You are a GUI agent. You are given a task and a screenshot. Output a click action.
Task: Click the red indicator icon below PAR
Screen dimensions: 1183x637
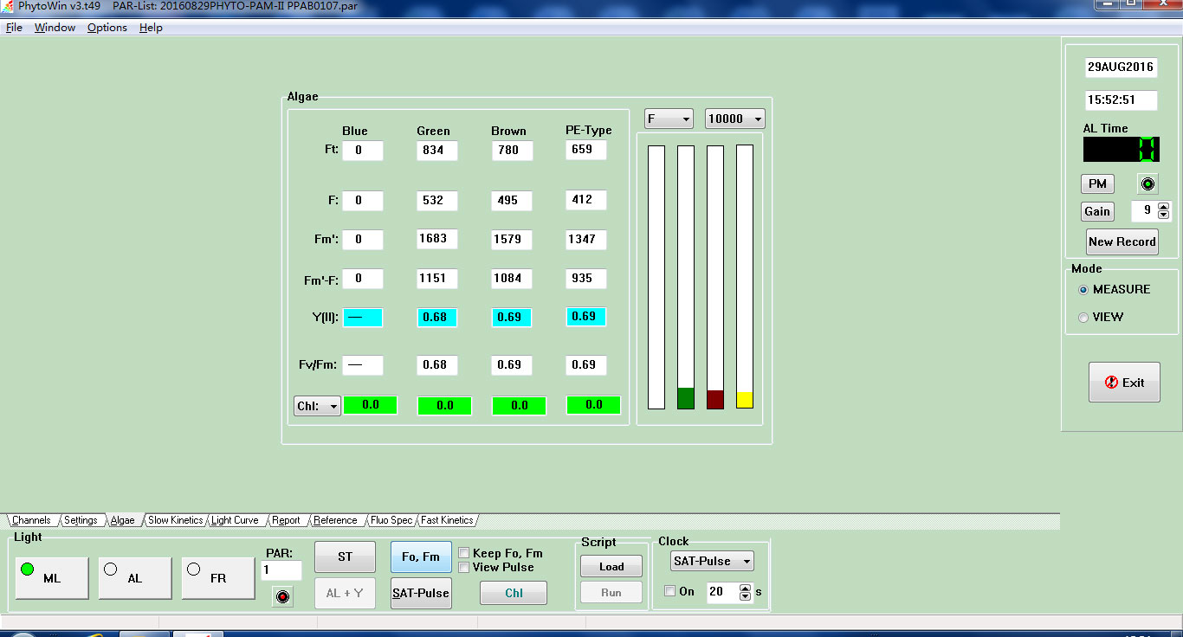(x=281, y=595)
